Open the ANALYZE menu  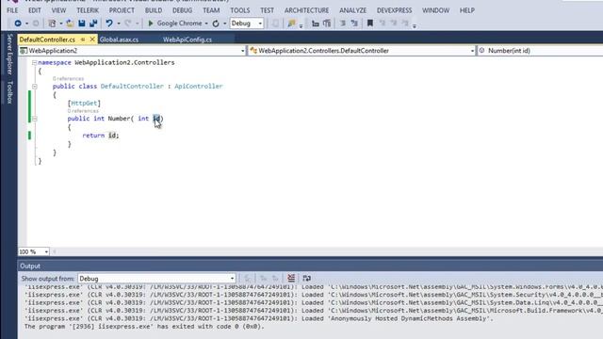pos(353,10)
